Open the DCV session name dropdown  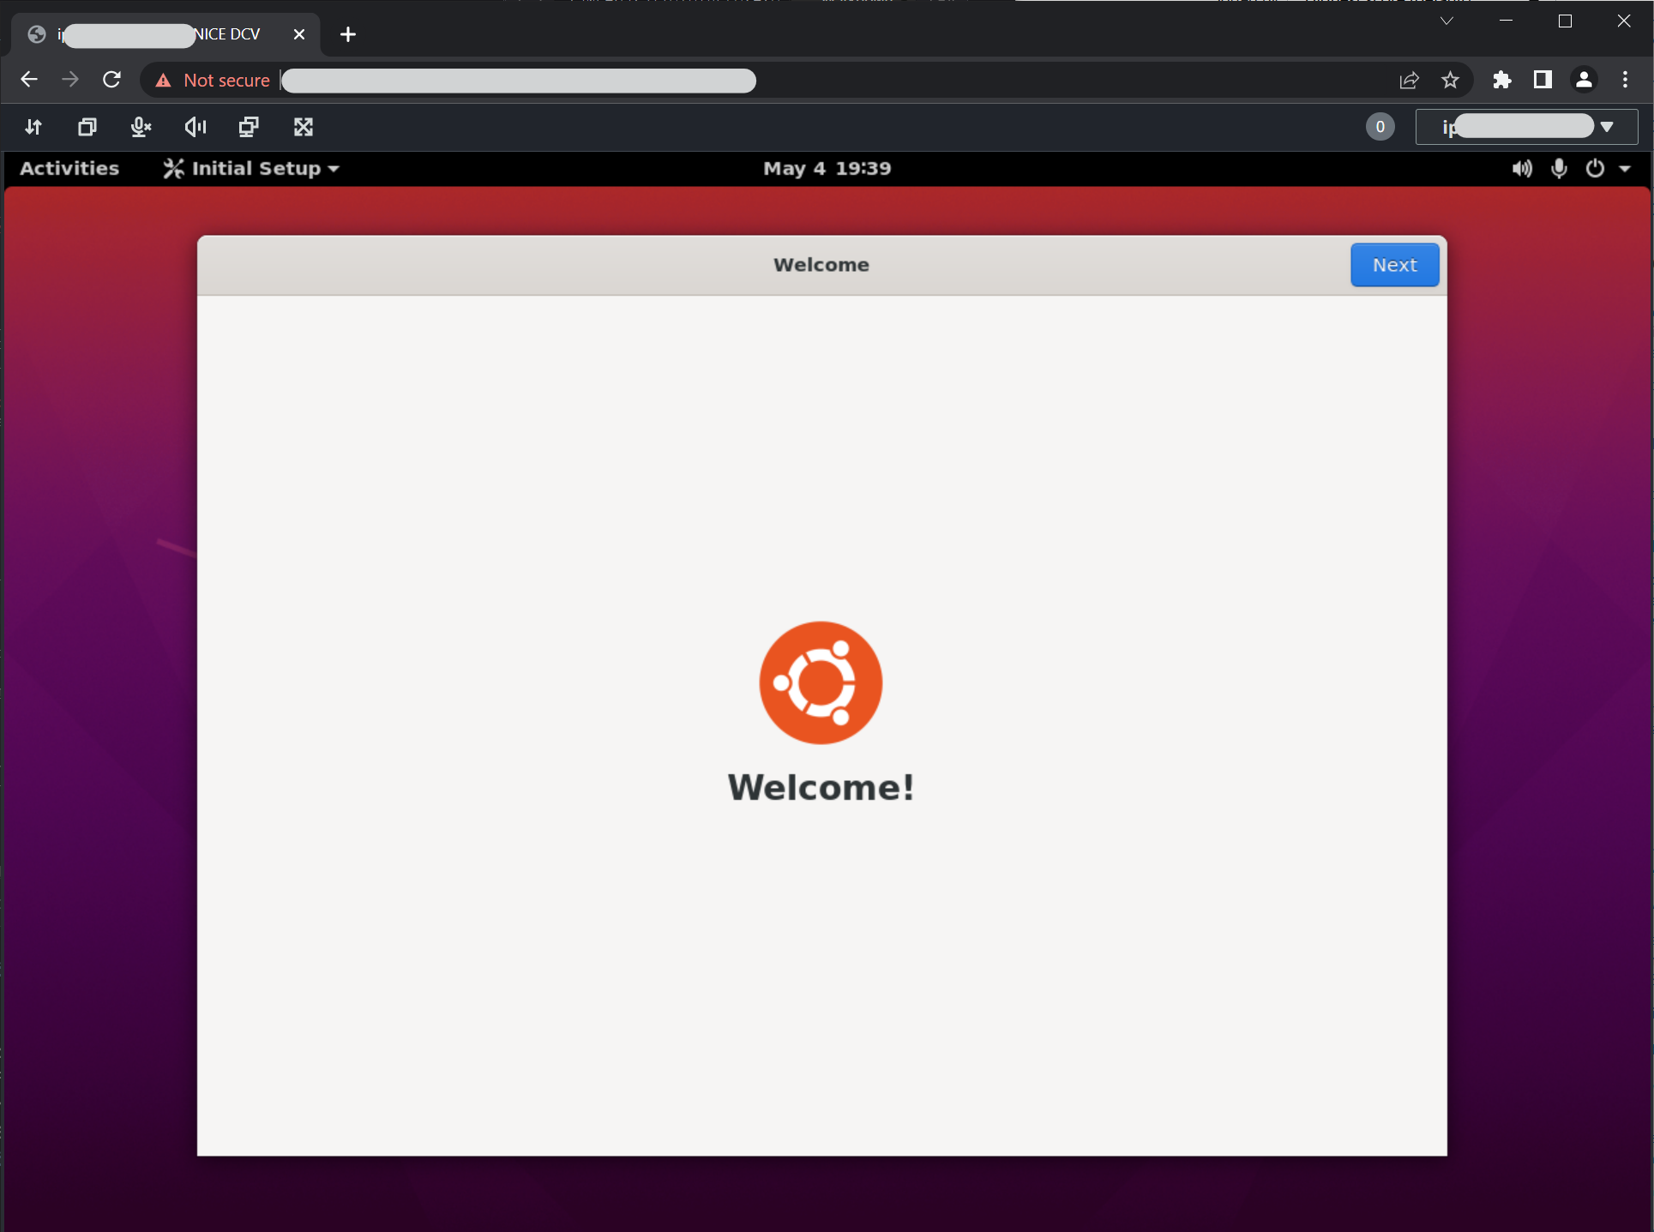coord(1526,127)
